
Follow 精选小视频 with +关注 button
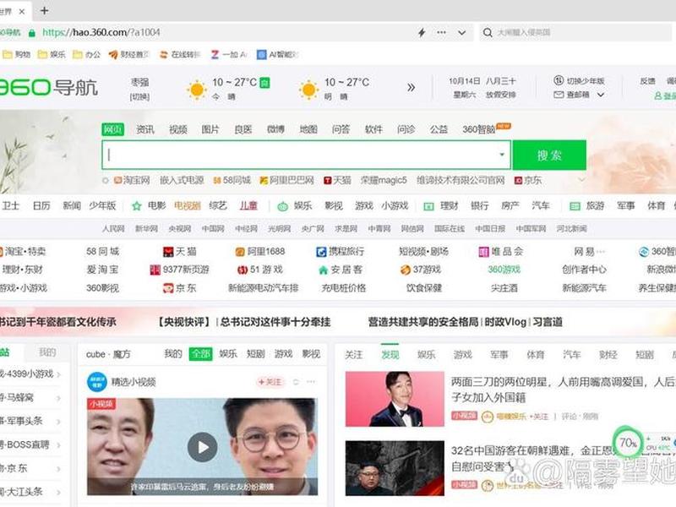pos(270,382)
